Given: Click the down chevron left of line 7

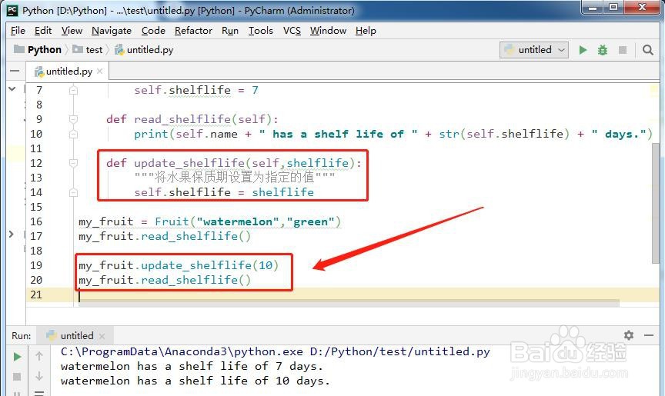Looking at the screenshot, I should (x=12, y=89).
